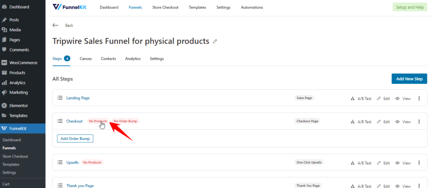Click drag handle icon of Landing Page
Image resolution: width=432 pixels, height=188 pixels.
(60, 98)
